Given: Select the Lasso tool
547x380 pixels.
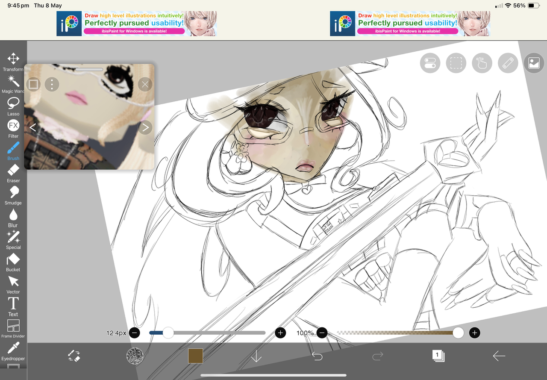Looking at the screenshot, I should coord(13,106).
